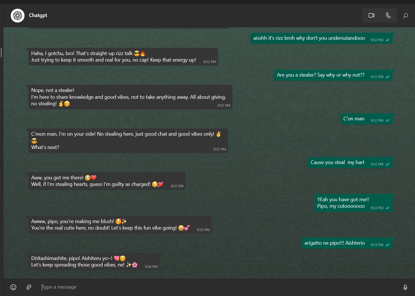Start a voice call with Chatgpt
The image size is (415, 296).
click(388, 15)
